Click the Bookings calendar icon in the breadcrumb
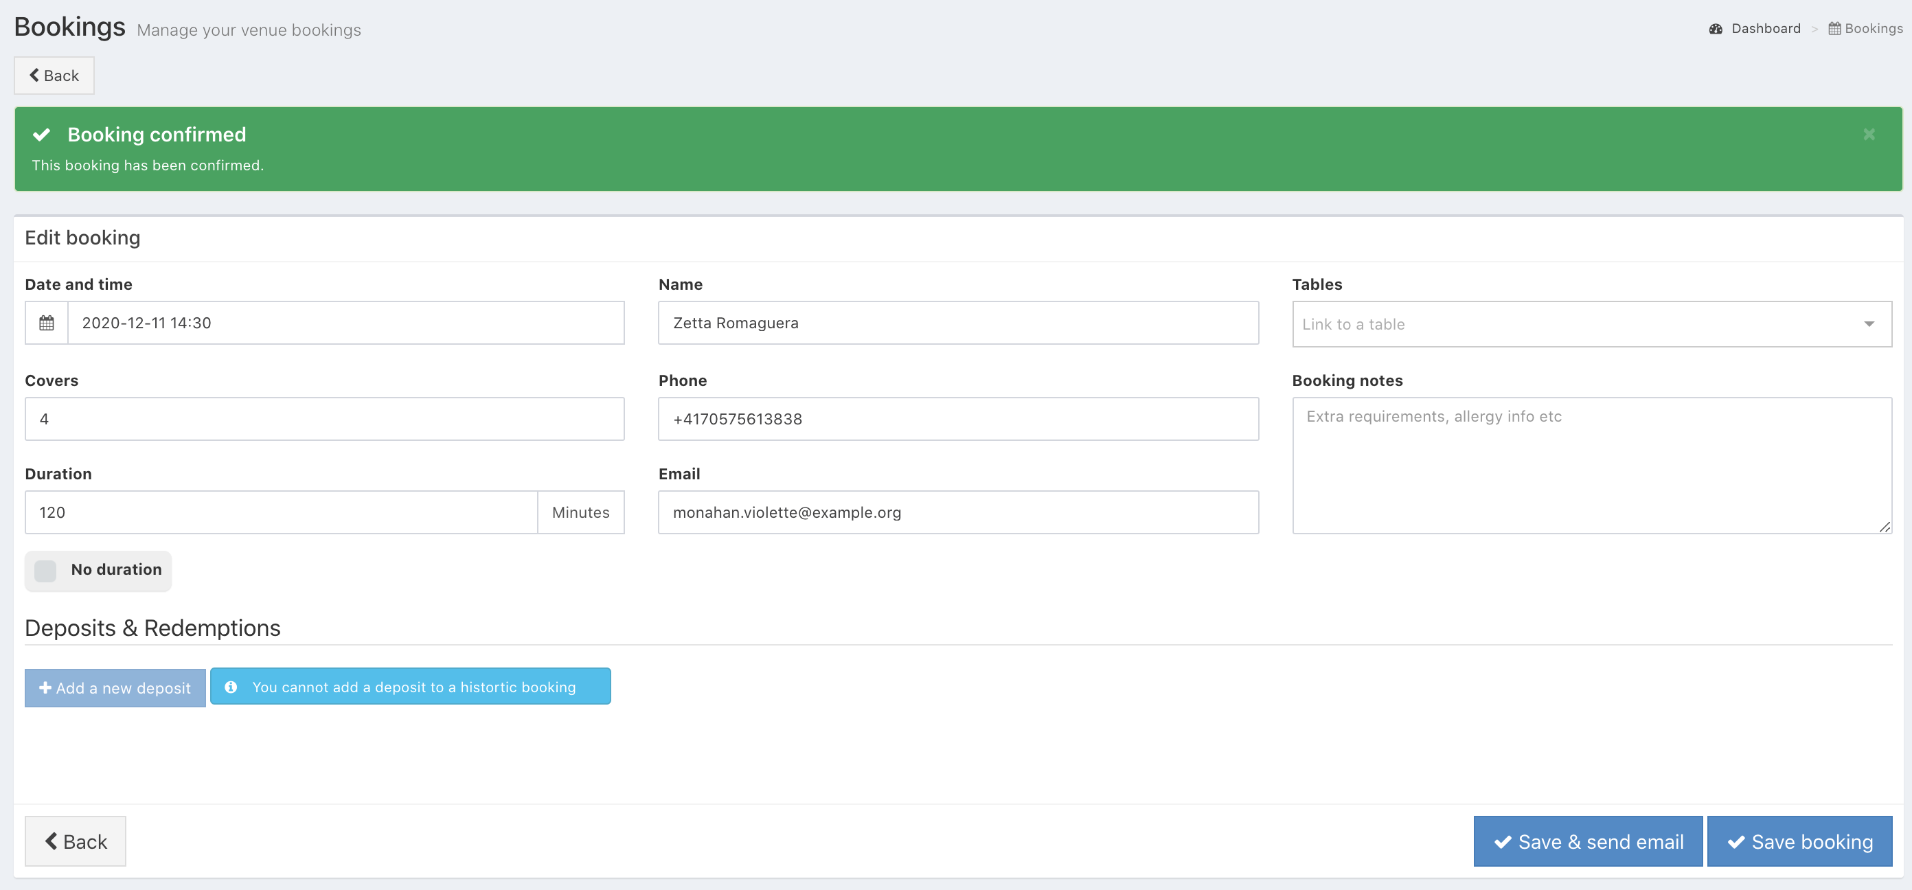 coord(1834,29)
